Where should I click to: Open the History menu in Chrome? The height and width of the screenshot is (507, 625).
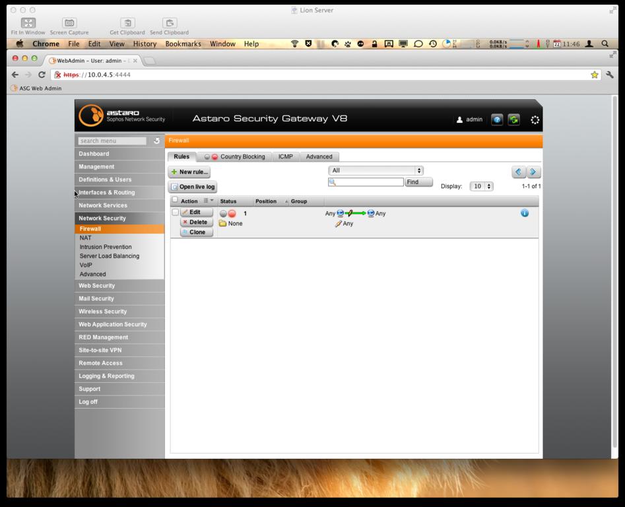click(145, 44)
